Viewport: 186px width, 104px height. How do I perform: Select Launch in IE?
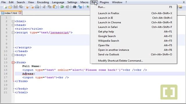134,18
